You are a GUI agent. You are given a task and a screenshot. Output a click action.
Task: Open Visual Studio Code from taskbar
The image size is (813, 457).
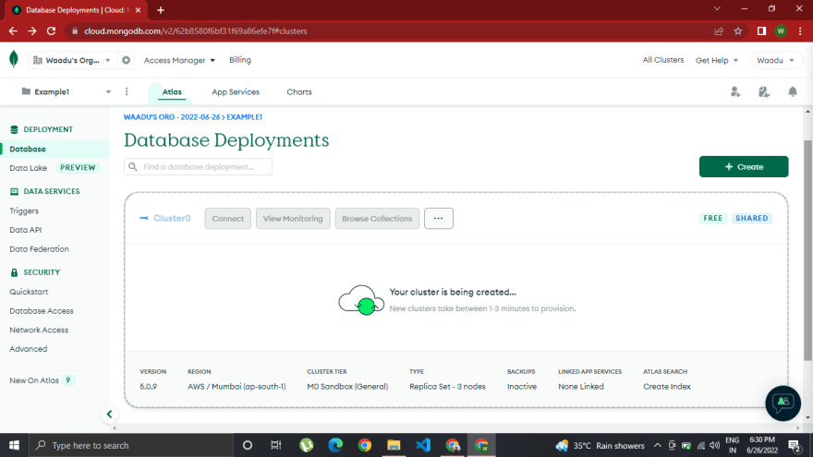click(x=423, y=445)
